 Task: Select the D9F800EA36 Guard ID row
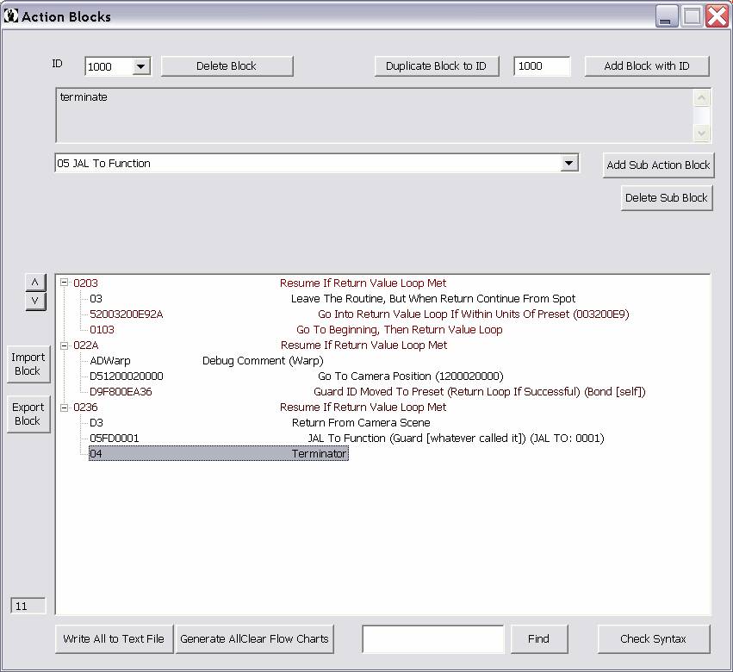point(368,391)
